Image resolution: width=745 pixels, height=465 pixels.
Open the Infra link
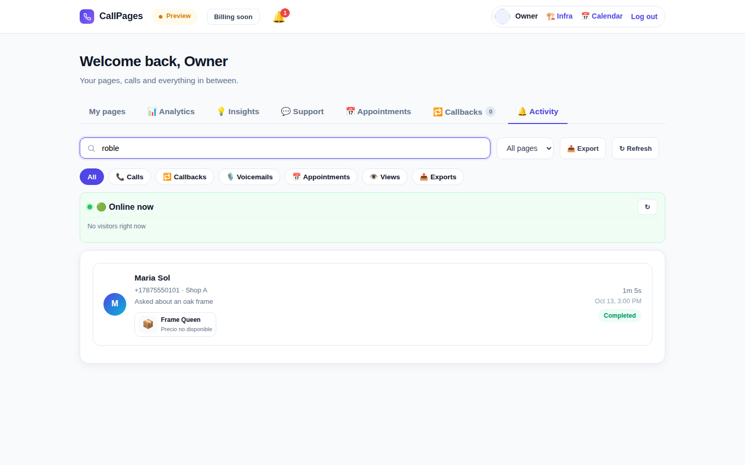click(x=560, y=16)
